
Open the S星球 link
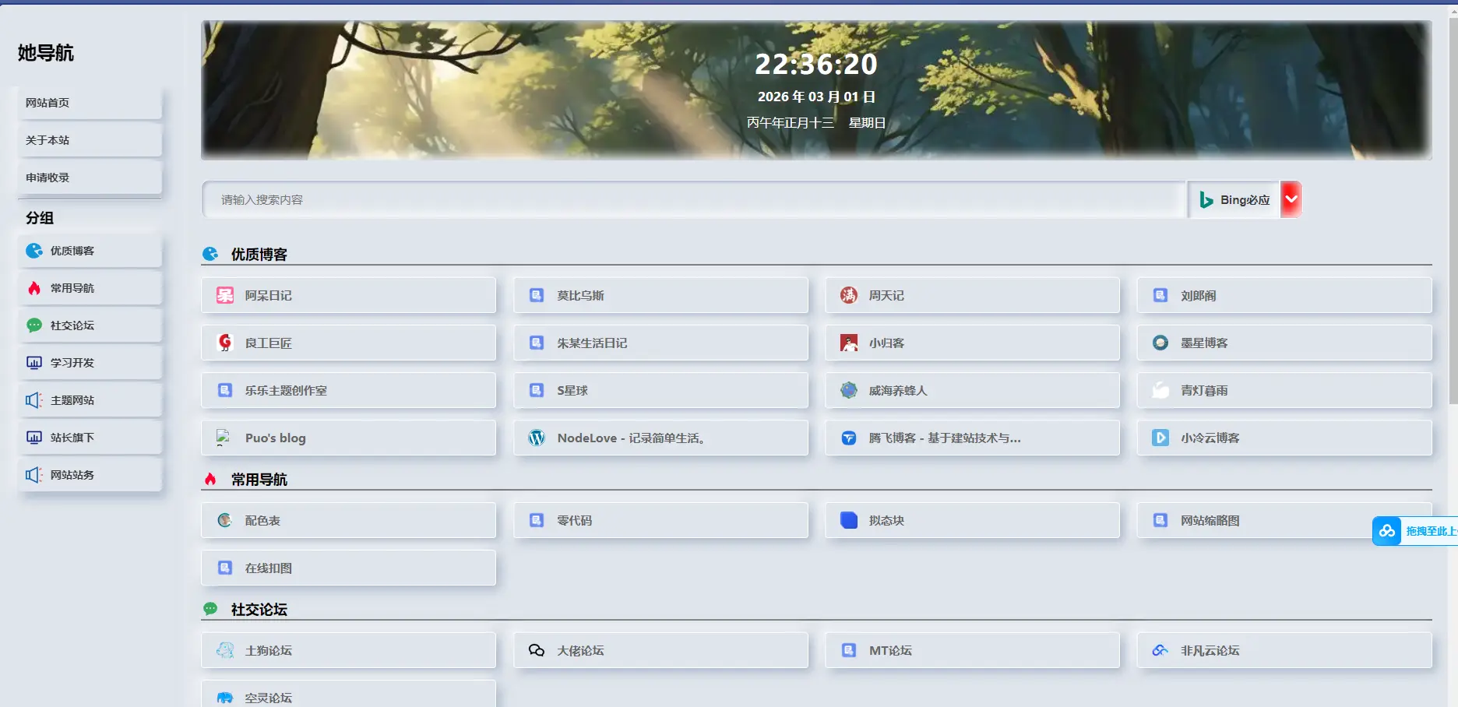pos(660,391)
